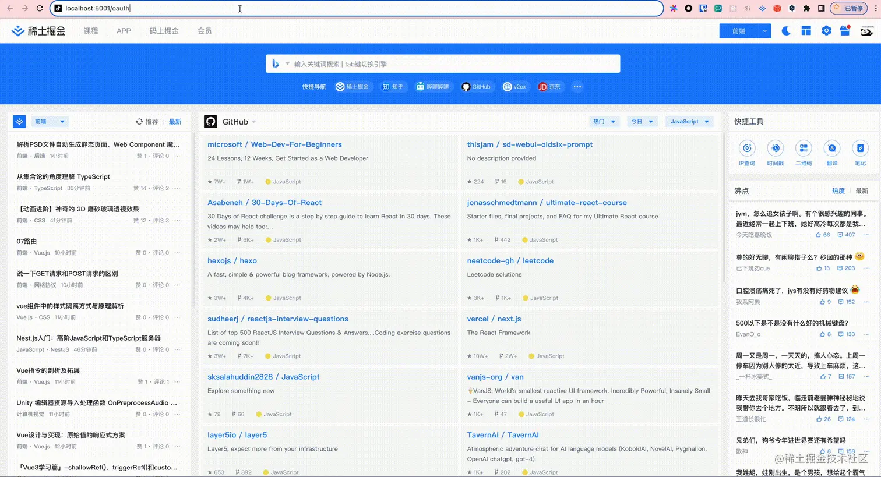Open the vercel / next.js repository link

[494, 319]
